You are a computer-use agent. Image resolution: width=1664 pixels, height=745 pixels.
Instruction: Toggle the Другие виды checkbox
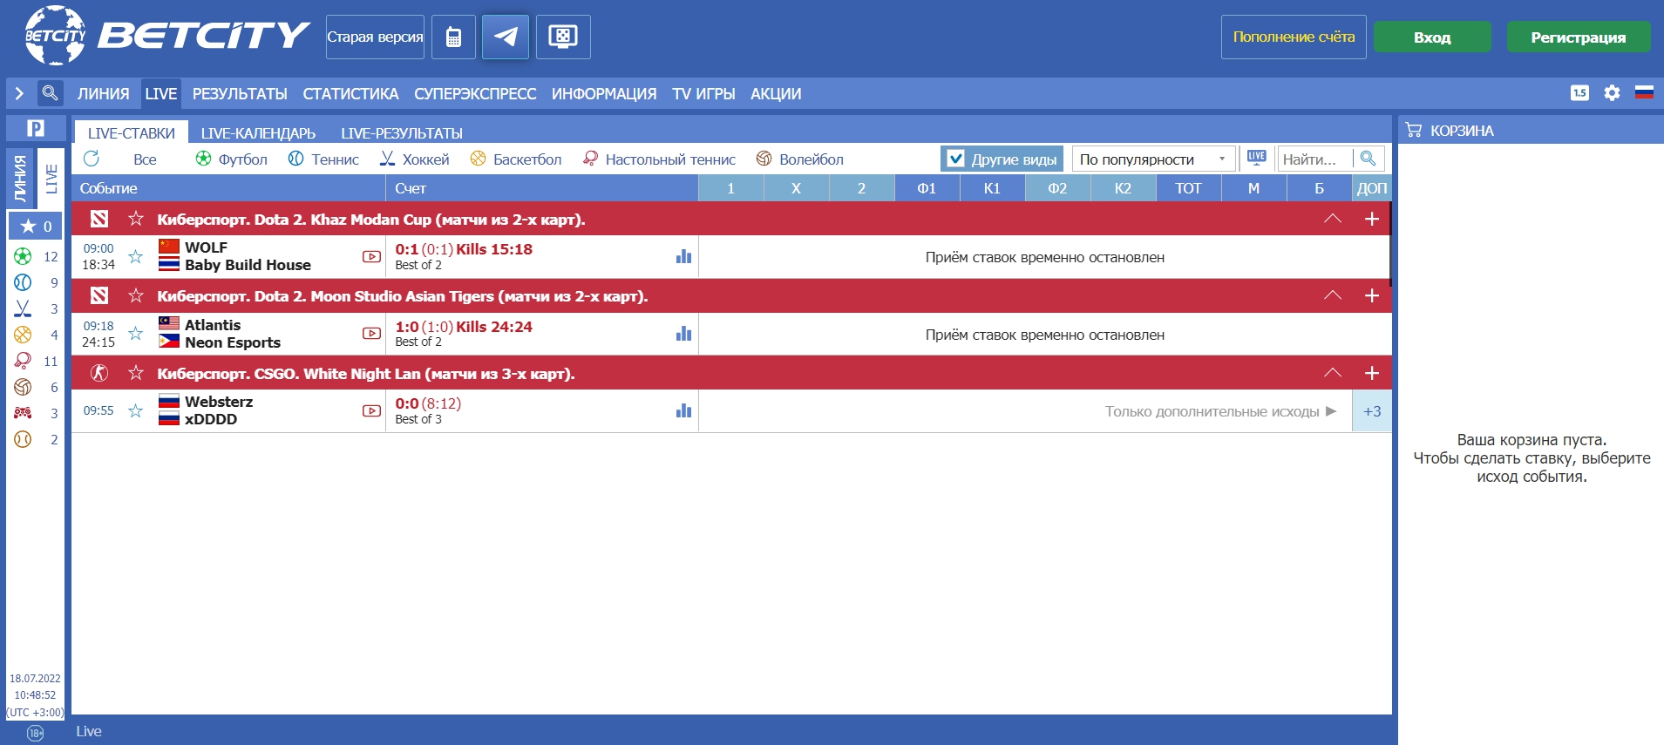[x=956, y=159]
